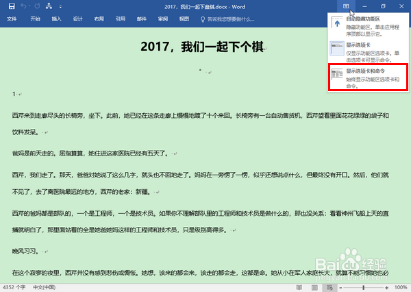The width and height of the screenshot is (411, 292).
Task: Switch to Web Layout view icon
Action: (329, 288)
